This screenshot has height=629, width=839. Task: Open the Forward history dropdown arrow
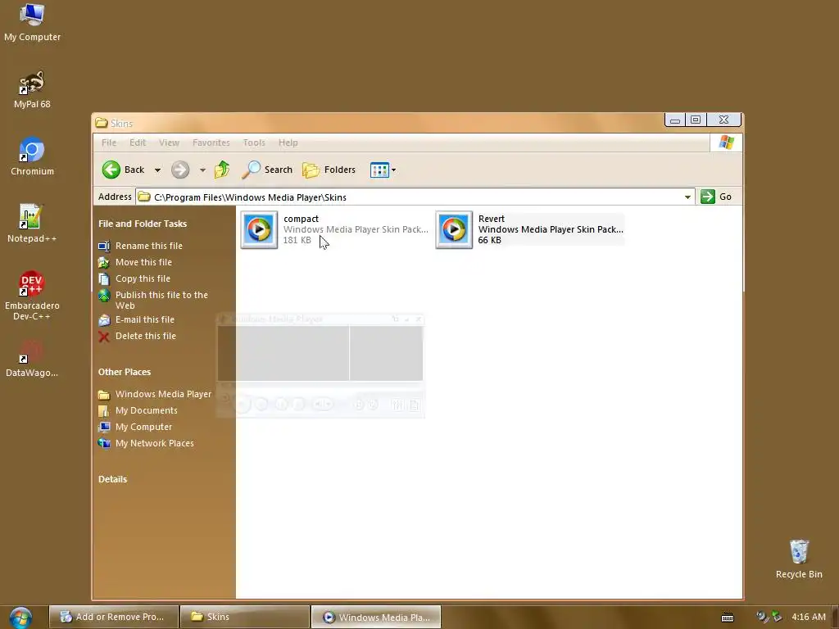pyautogui.click(x=203, y=170)
